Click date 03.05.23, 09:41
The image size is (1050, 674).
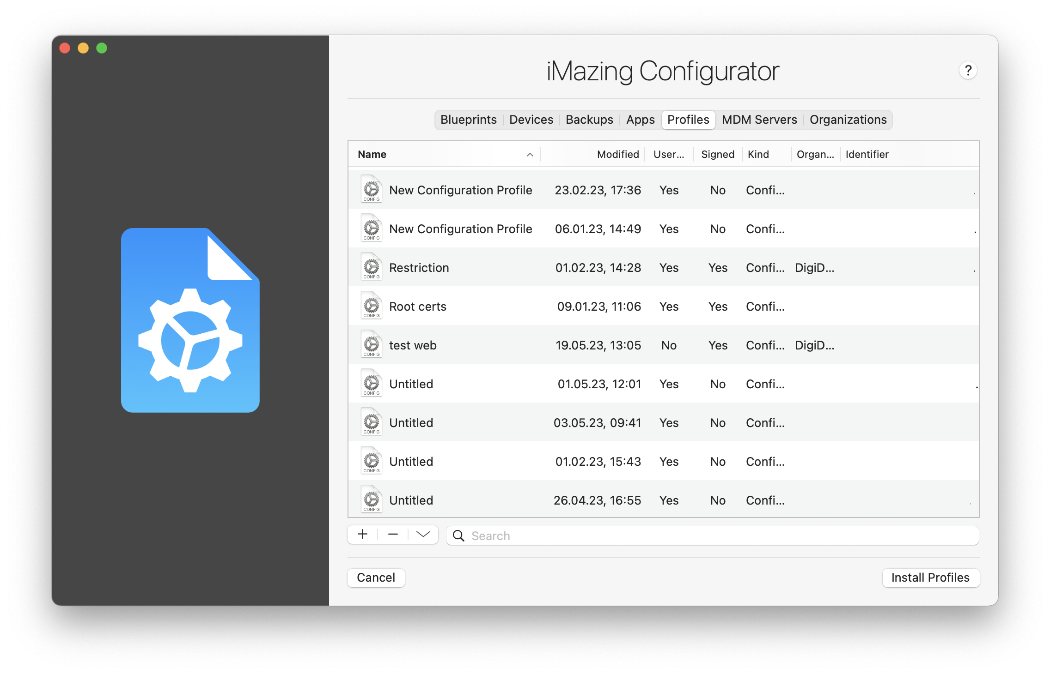[597, 423]
